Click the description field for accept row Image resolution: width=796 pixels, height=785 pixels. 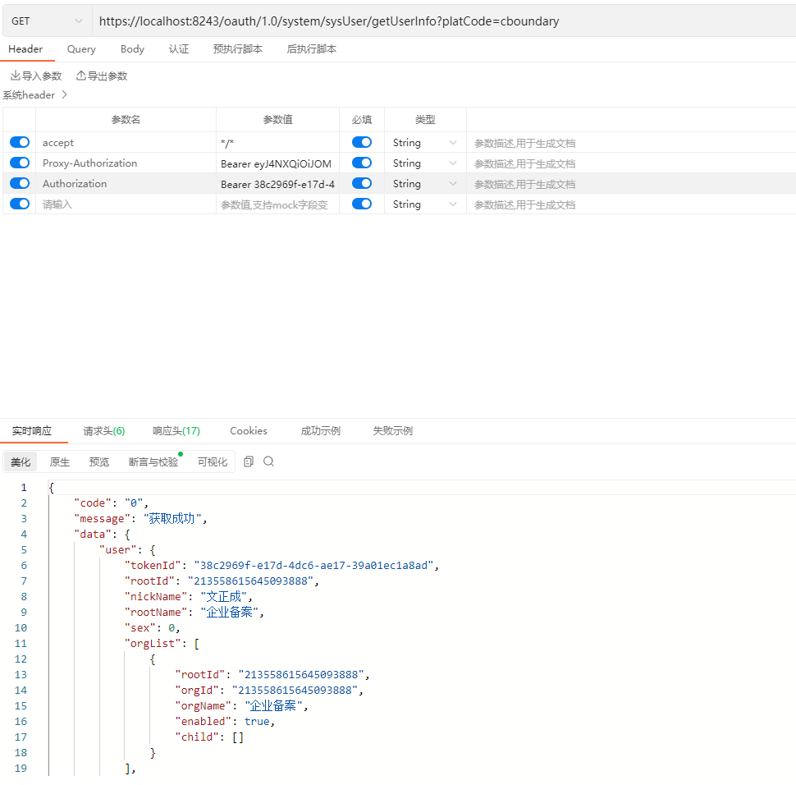(631, 143)
